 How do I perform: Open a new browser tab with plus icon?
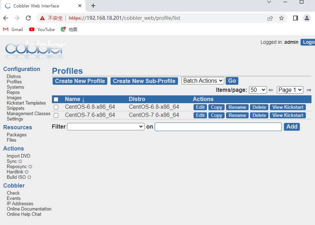(93, 6)
